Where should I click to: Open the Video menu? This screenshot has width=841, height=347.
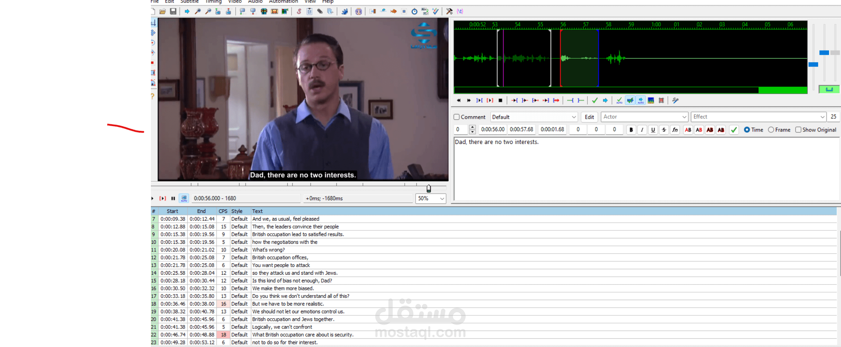235,1
